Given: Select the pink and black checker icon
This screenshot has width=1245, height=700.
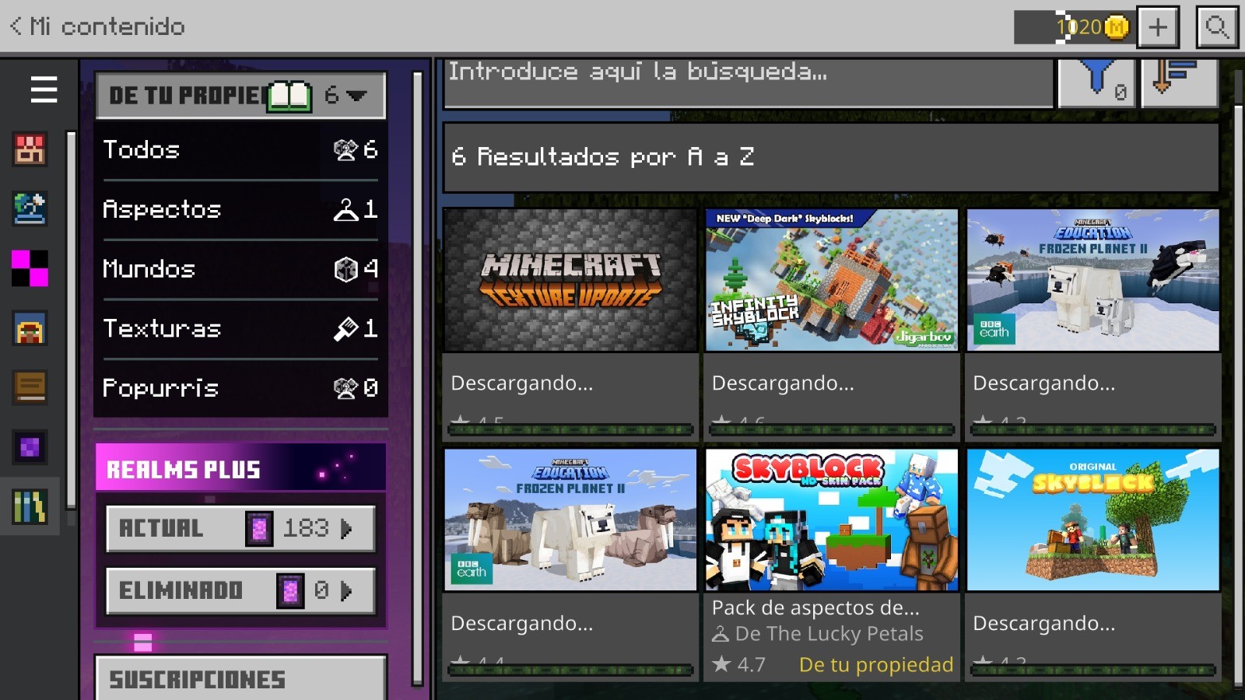Looking at the screenshot, I should point(30,268).
